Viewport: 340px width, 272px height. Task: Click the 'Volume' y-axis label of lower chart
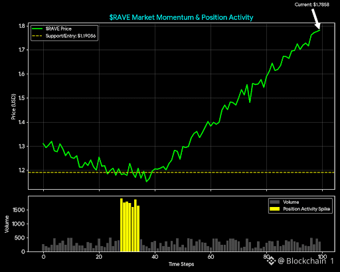point(7,224)
